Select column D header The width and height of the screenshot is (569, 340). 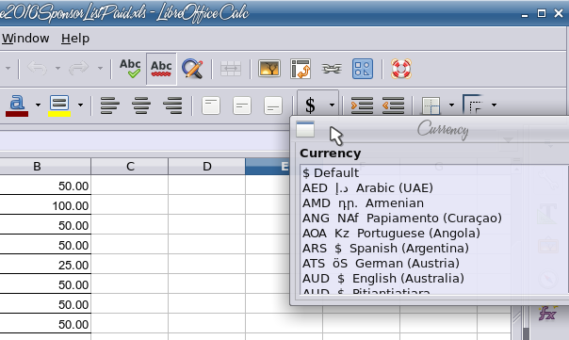pos(206,166)
